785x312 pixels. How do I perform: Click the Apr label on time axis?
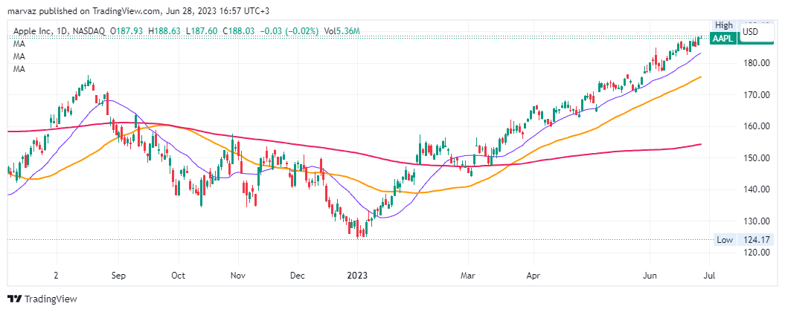tap(534, 276)
